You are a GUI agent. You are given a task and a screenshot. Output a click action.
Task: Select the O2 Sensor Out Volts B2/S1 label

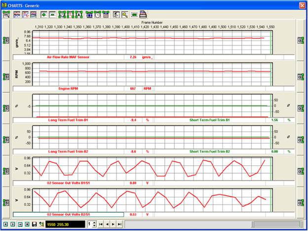pos(68,215)
